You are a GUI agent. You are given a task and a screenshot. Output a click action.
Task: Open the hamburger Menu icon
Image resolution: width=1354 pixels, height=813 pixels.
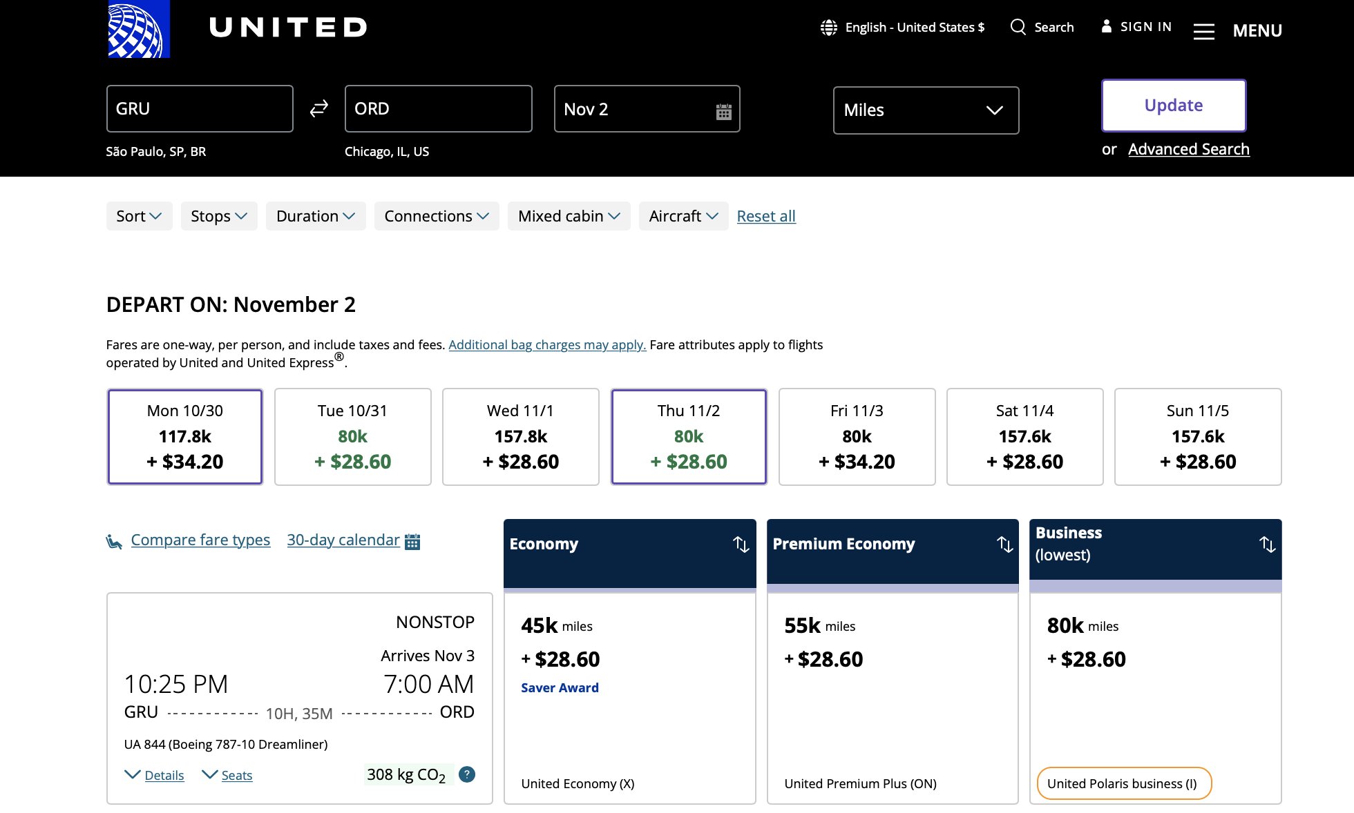1203,31
